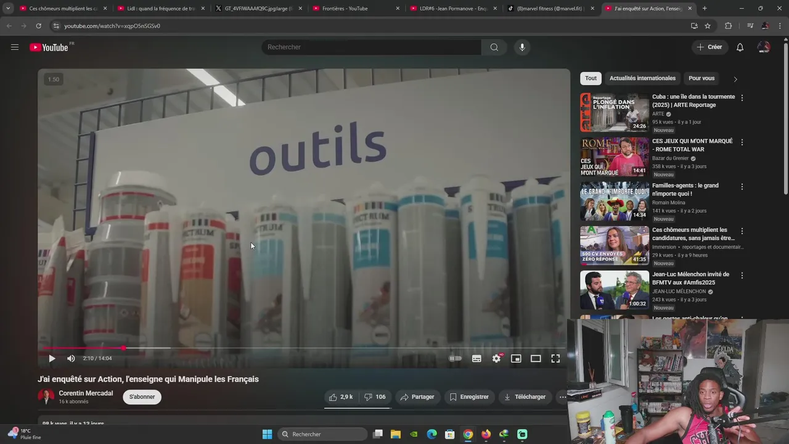Subscribe with S'abonner button
Image resolution: width=789 pixels, height=444 pixels.
pyautogui.click(x=142, y=397)
